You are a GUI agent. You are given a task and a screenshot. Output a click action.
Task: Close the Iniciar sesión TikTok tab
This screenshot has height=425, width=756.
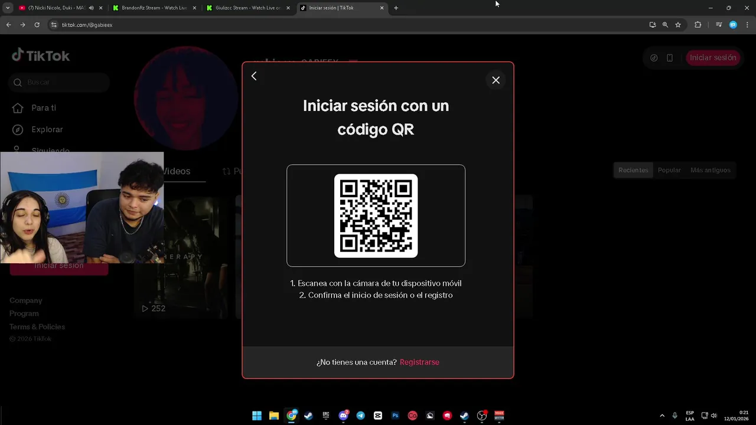(x=382, y=8)
